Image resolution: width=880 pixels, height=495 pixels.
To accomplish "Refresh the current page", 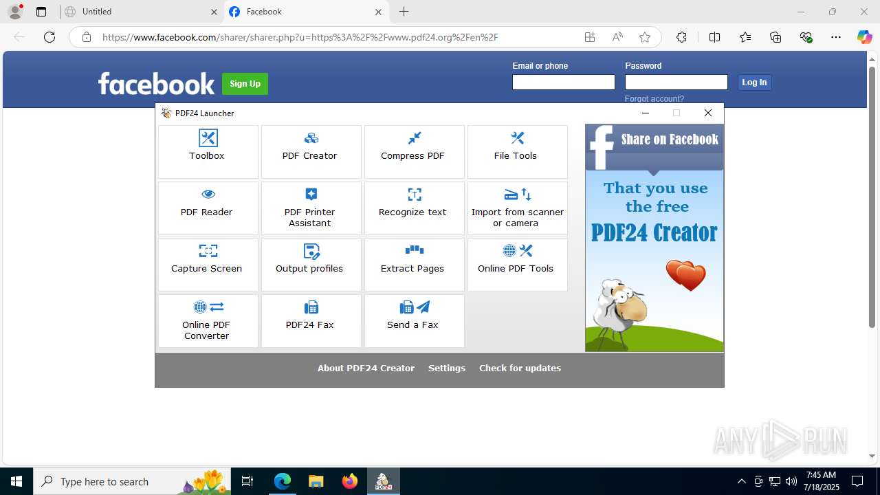I will coord(49,37).
